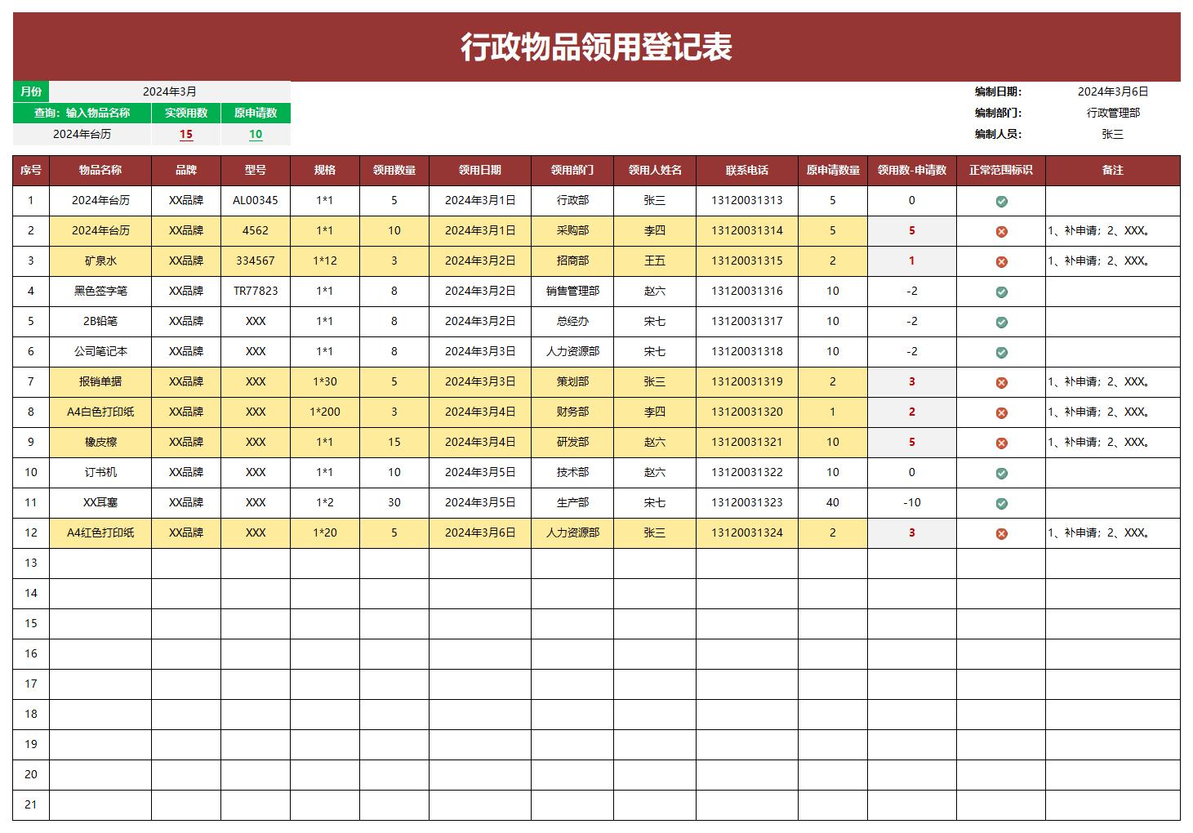Select the item cell 矿泉水

point(100,261)
